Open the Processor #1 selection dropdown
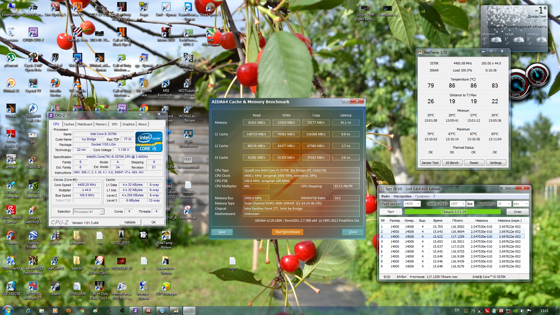 102,212
